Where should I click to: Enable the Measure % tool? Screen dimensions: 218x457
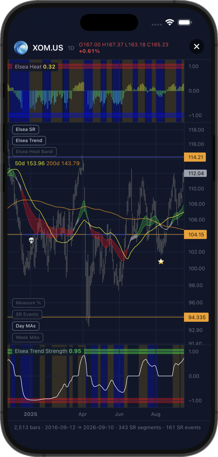[28, 303]
